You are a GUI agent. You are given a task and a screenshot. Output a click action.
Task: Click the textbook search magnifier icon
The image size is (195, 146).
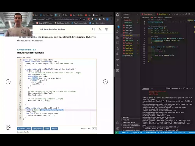click(x=94, y=29)
